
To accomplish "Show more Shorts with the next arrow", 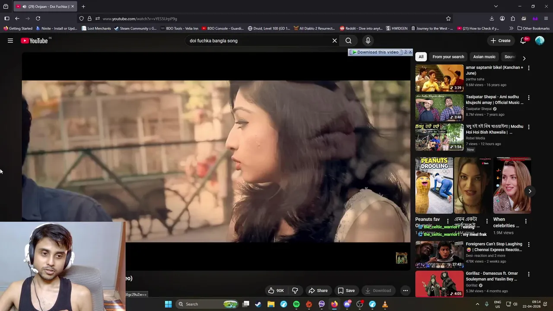I will (530, 191).
